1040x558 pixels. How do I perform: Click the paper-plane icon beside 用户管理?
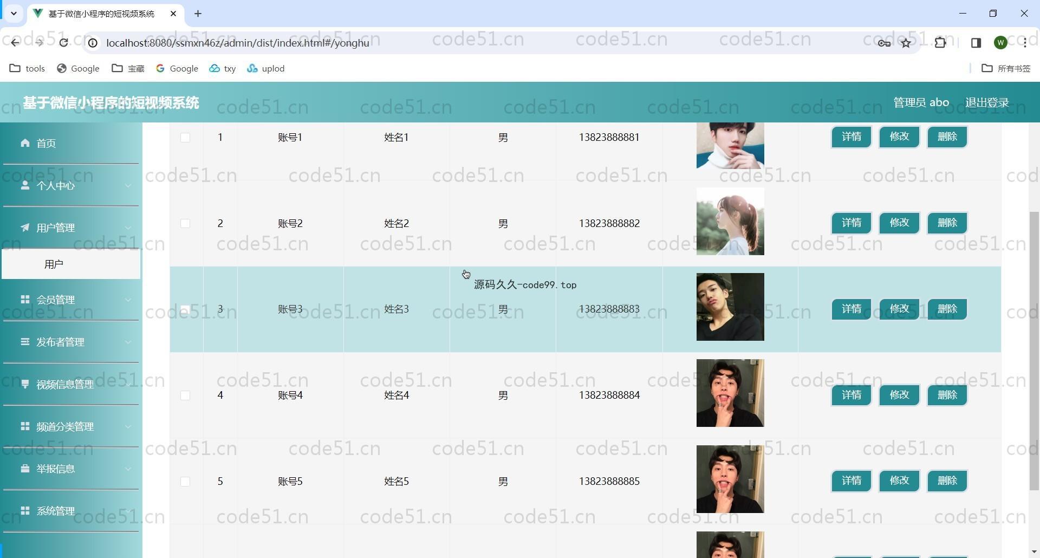(x=25, y=228)
